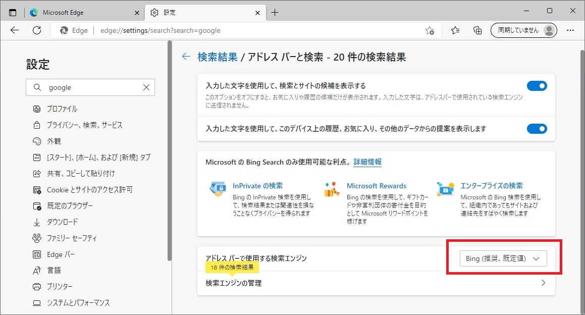Toggle 検索とサイトの候補を表示する switch

(x=537, y=86)
